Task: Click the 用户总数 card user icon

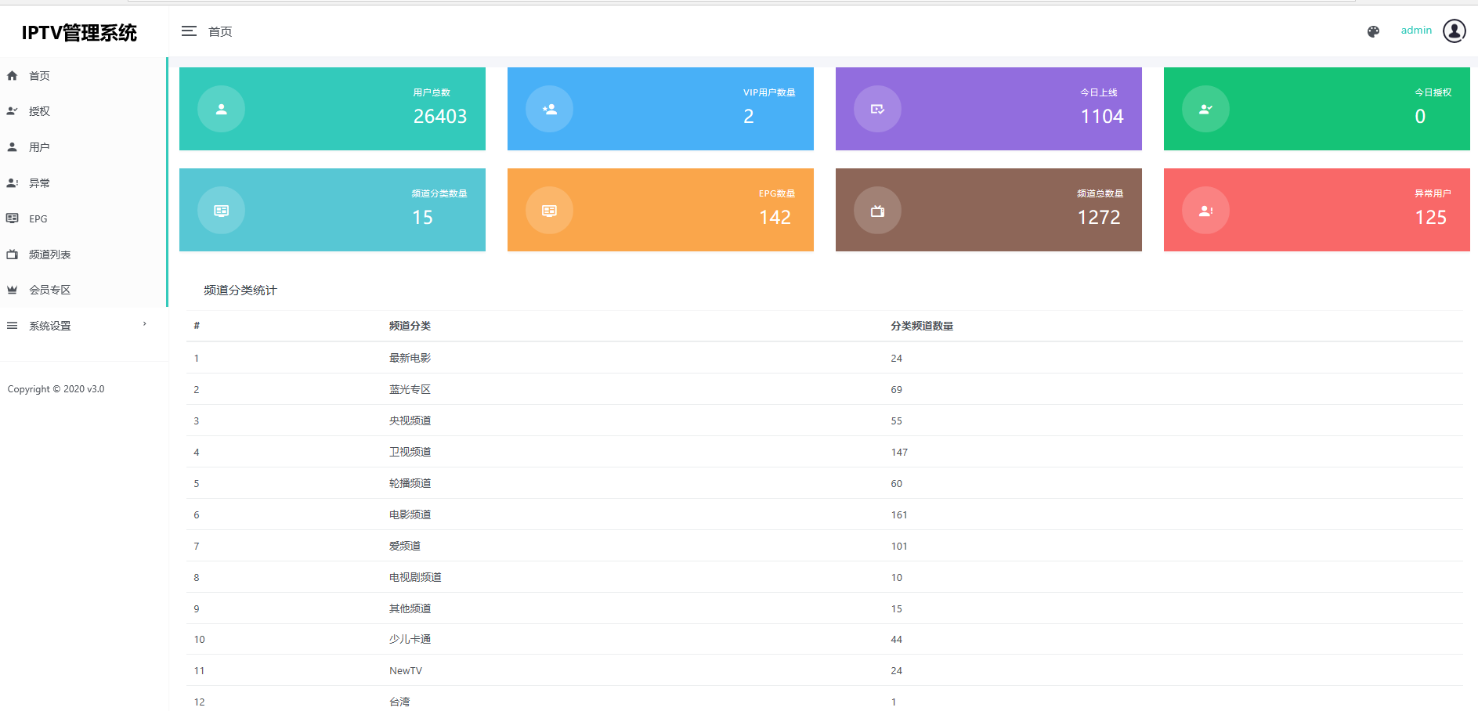Action: point(221,109)
